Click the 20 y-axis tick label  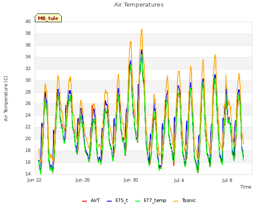click(28, 138)
